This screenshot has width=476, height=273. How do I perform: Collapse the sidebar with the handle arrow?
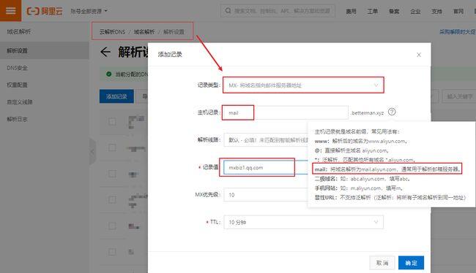click(x=92, y=151)
